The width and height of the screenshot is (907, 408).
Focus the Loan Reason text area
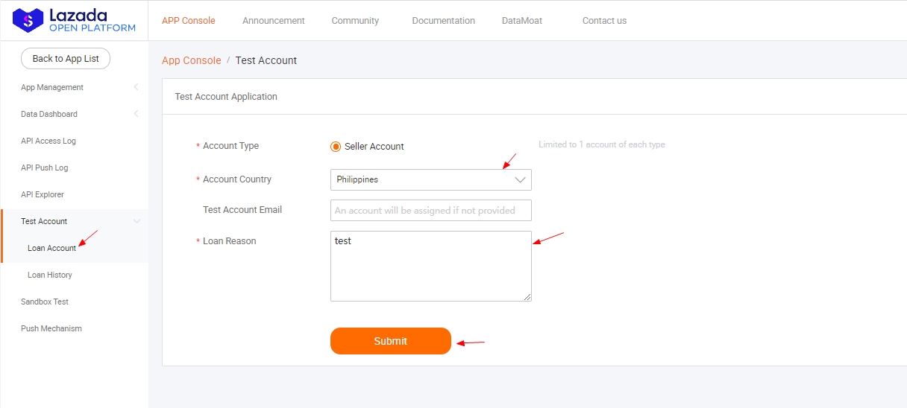(x=430, y=266)
